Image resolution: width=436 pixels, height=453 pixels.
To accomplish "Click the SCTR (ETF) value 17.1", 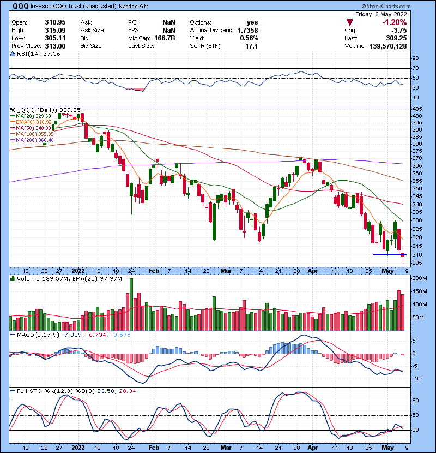I will tap(252, 46).
